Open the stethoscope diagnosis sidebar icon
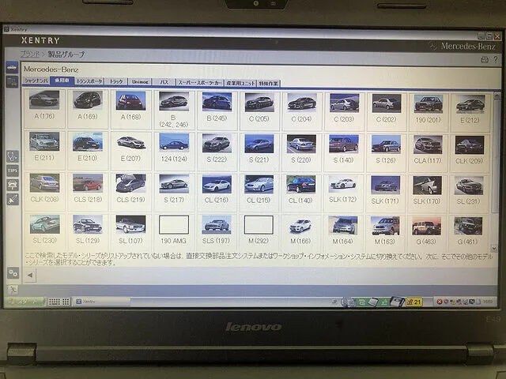Viewport: 506px width, 379px height. pyautogui.click(x=13, y=156)
